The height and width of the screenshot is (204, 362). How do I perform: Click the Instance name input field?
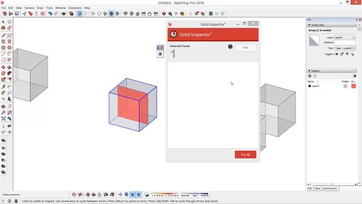345,43
